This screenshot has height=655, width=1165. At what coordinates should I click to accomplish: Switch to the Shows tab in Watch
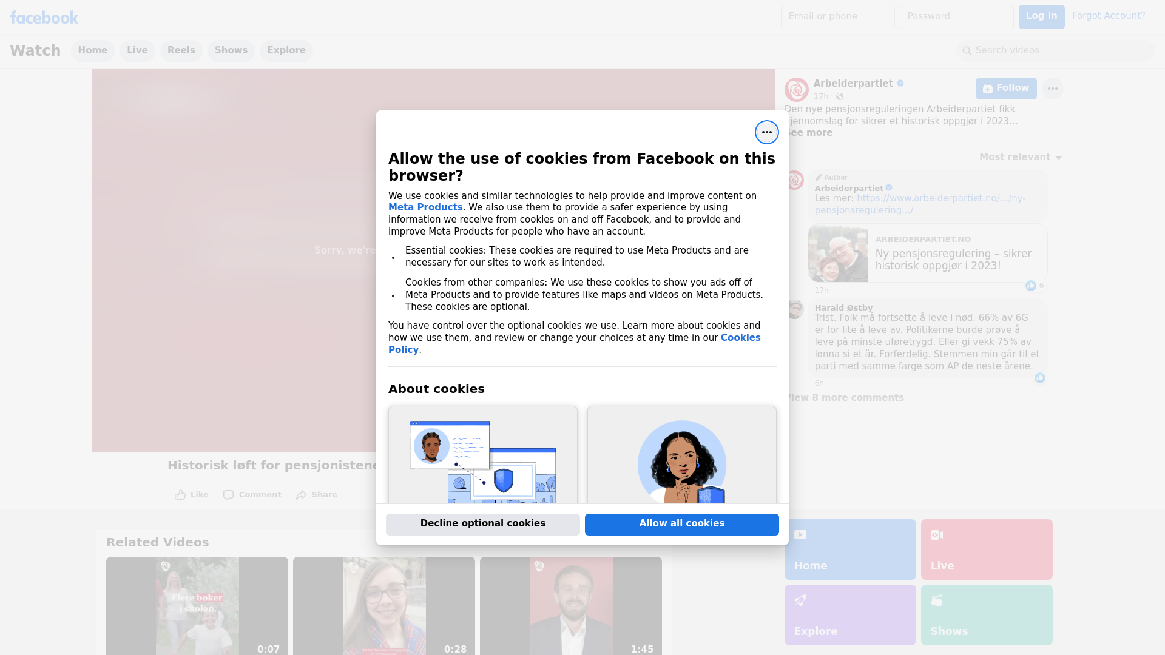(231, 50)
